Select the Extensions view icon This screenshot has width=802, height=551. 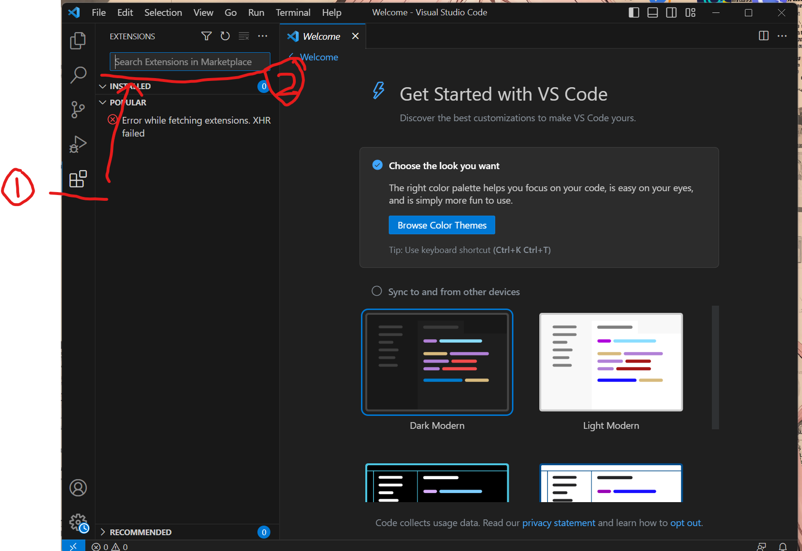(78, 179)
